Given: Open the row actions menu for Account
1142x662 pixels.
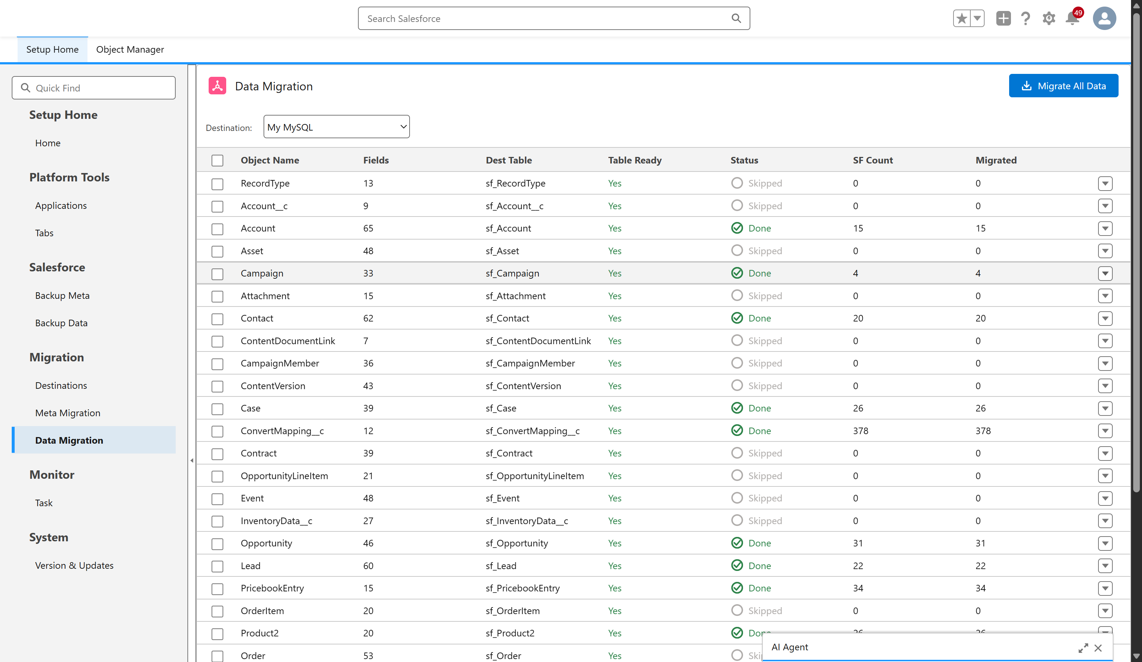Looking at the screenshot, I should 1105,228.
